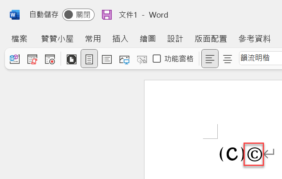
Task: Switch to Focus full-screen view icon
Action: [x=71, y=59]
